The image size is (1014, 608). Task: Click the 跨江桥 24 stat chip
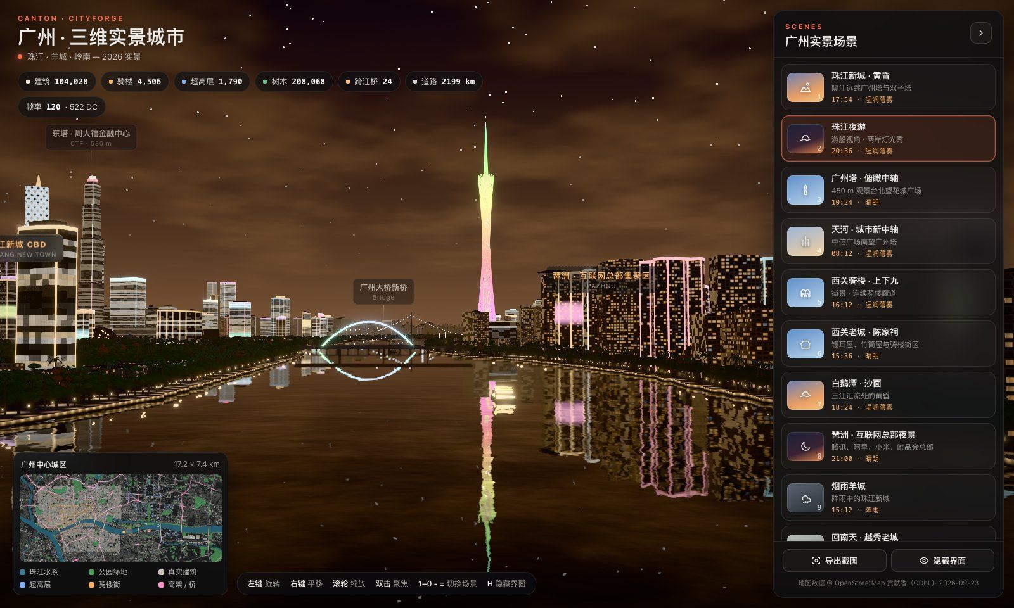coord(368,81)
